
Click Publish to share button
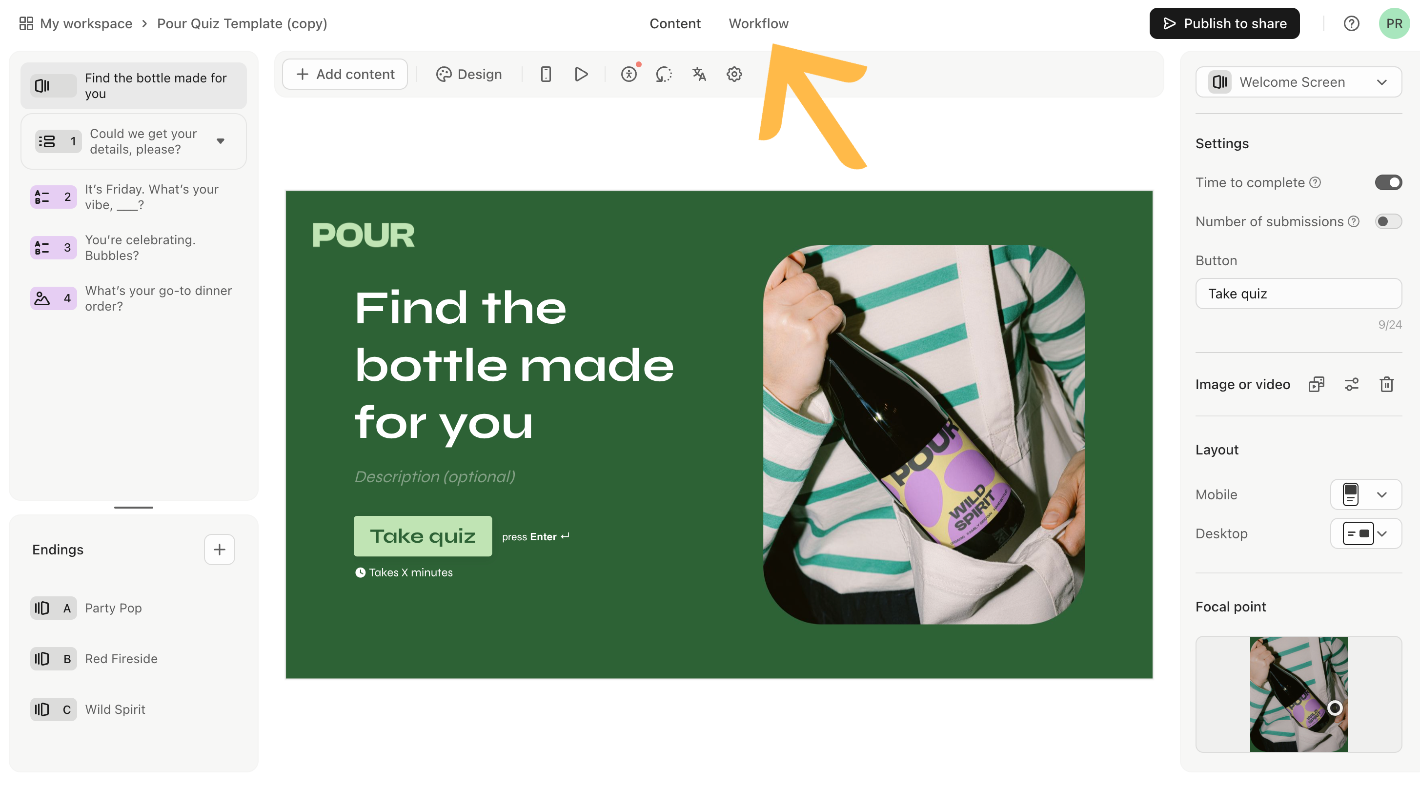[x=1224, y=23]
